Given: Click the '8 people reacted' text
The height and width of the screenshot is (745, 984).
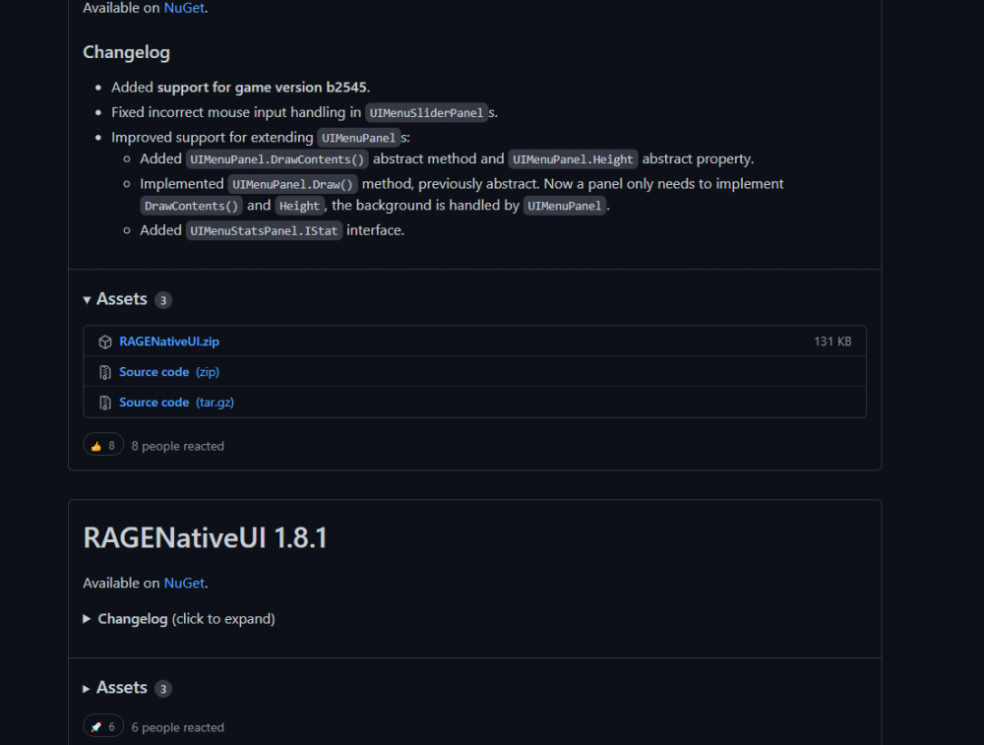Looking at the screenshot, I should pyautogui.click(x=177, y=446).
